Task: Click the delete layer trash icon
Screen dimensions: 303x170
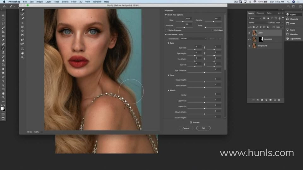Action: tap(279, 100)
